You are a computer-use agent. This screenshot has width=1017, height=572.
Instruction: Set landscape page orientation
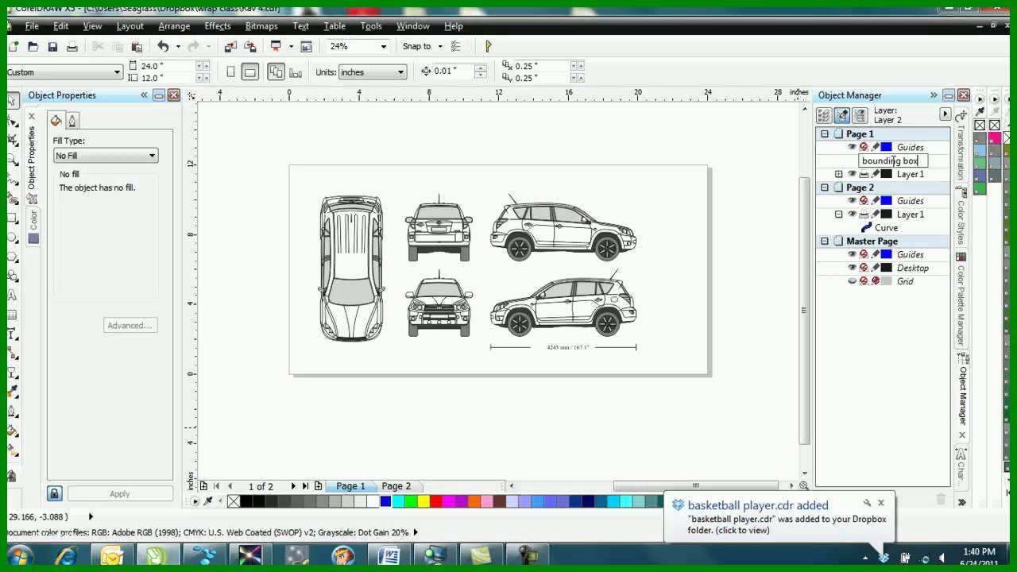pos(249,72)
